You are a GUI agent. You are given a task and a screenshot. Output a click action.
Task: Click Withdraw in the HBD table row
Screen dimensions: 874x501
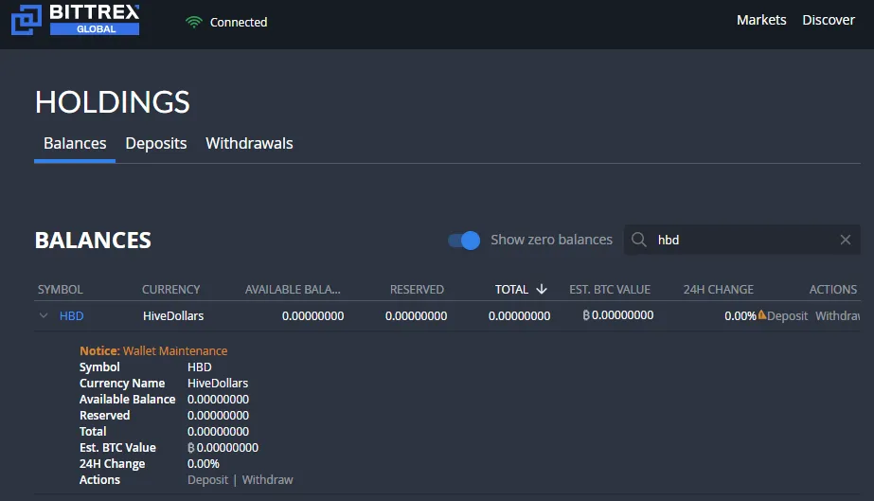837,316
